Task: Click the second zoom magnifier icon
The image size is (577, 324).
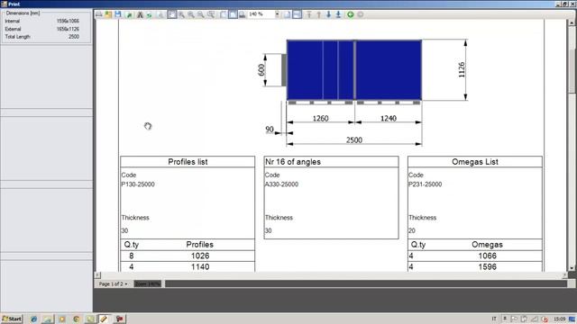Action: (191, 14)
